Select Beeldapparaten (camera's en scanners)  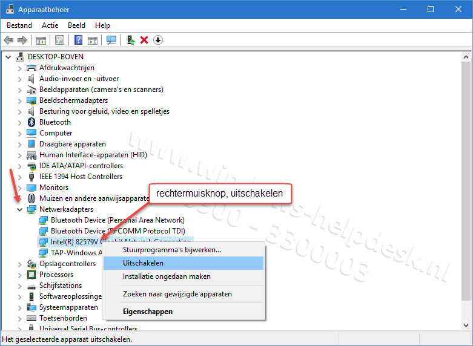101,90
